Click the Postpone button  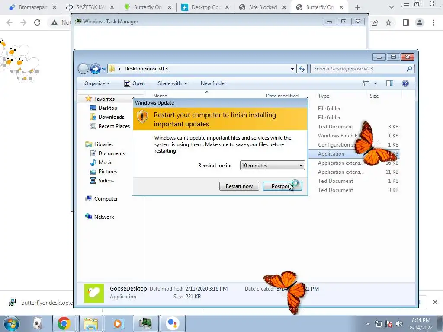(282, 186)
